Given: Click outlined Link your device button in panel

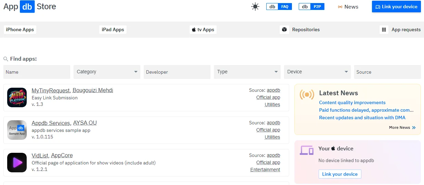Looking at the screenshot, I should (340, 174).
